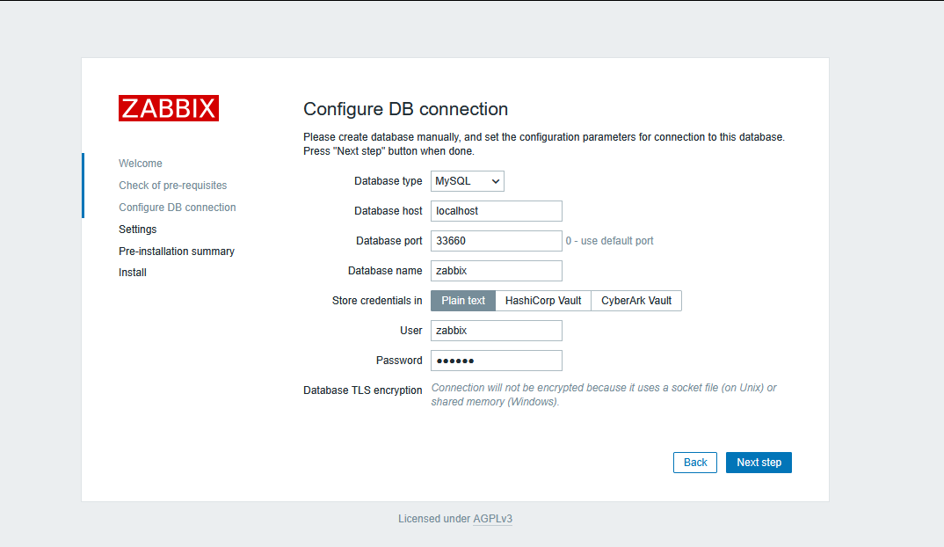Open the Check of pre-requisites step
This screenshot has height=547, width=944.
pos(172,185)
